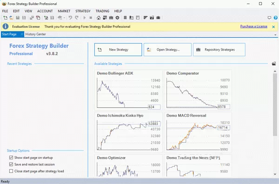
Task: Click the stacked-lines list toolbar icon
Action: (x=125, y=18)
